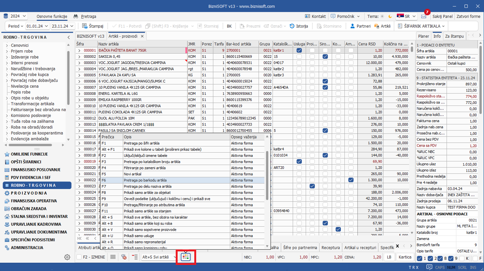Click the settings gear in sidebar
Viewport: 484px width, 271px height.
[x=67, y=257]
